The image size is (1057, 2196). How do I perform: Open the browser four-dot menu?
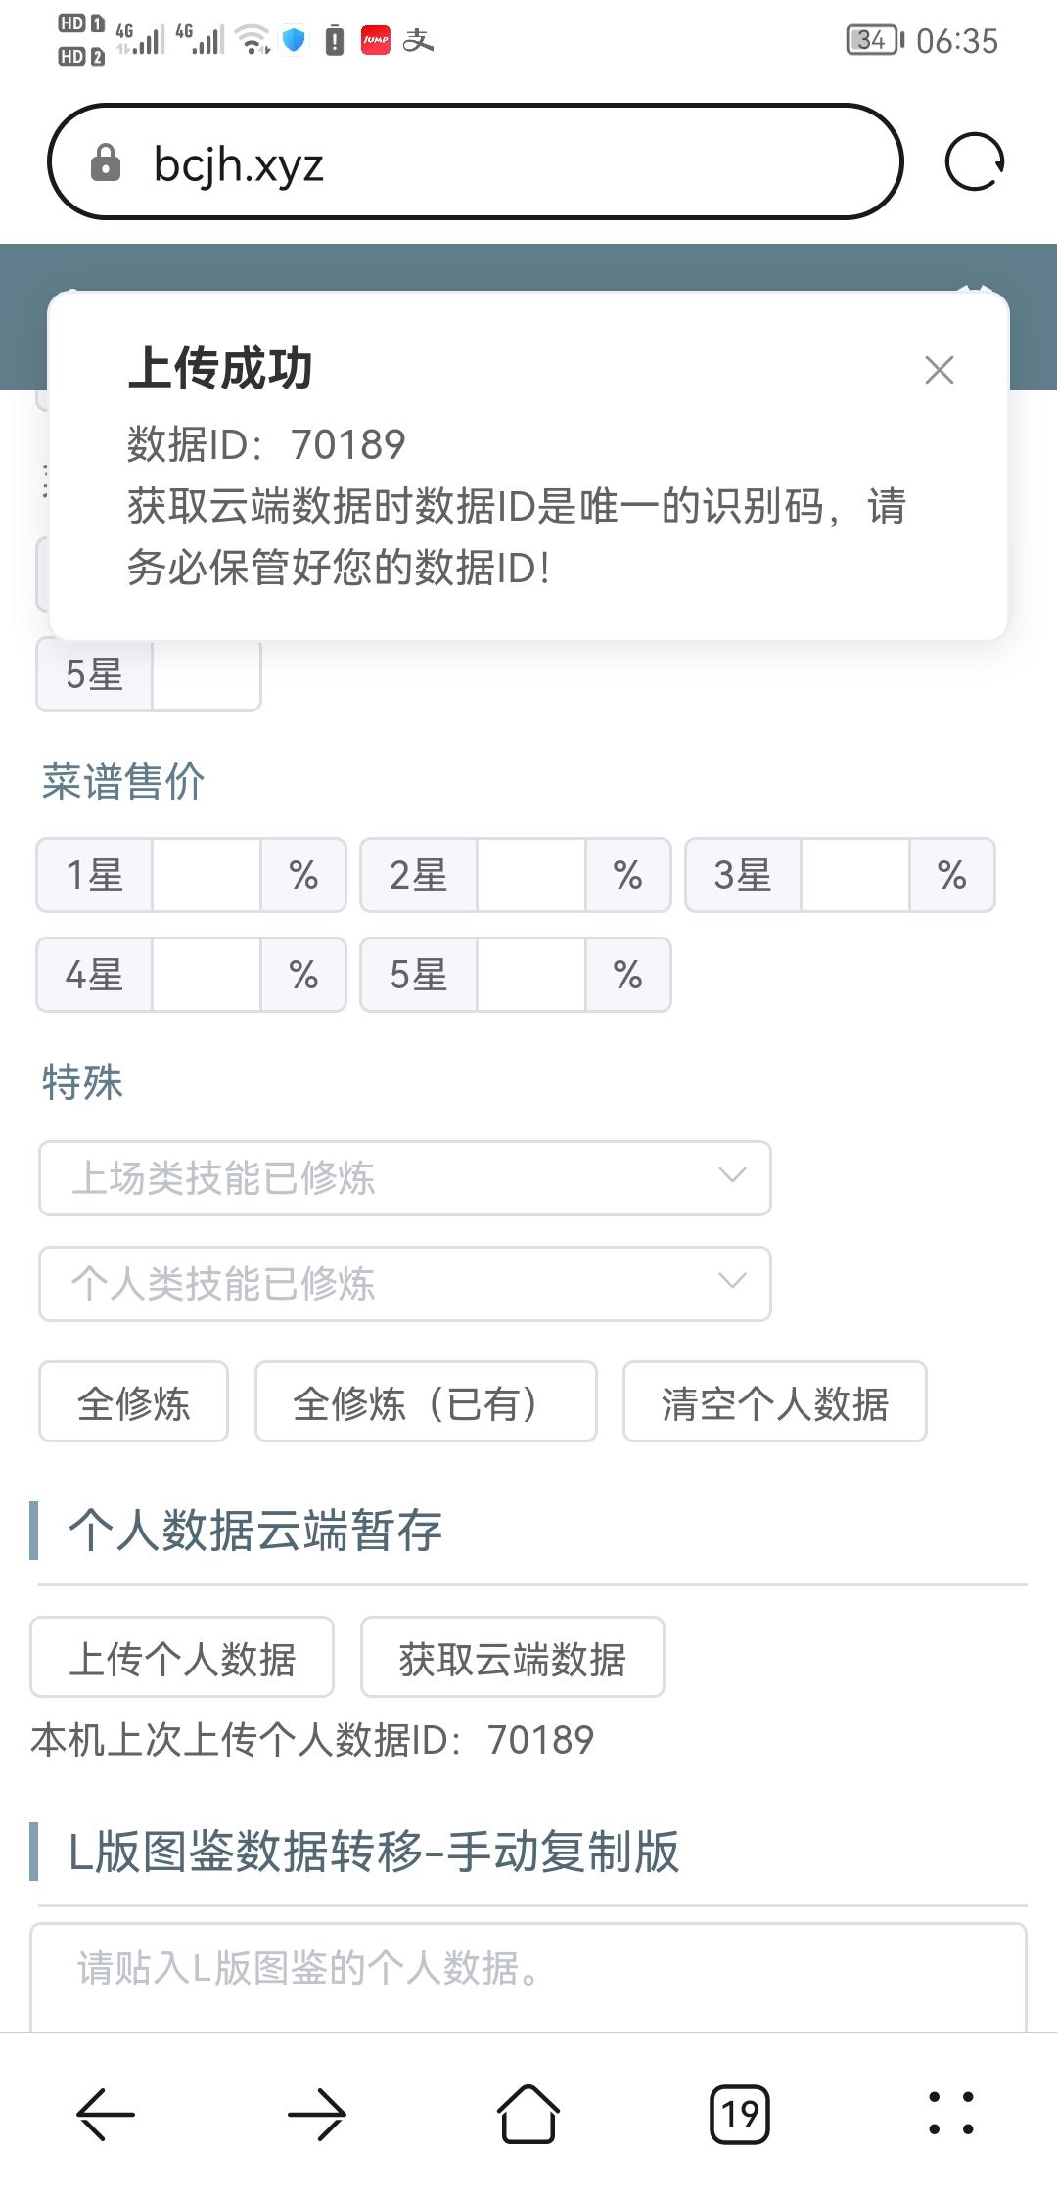(950, 2114)
